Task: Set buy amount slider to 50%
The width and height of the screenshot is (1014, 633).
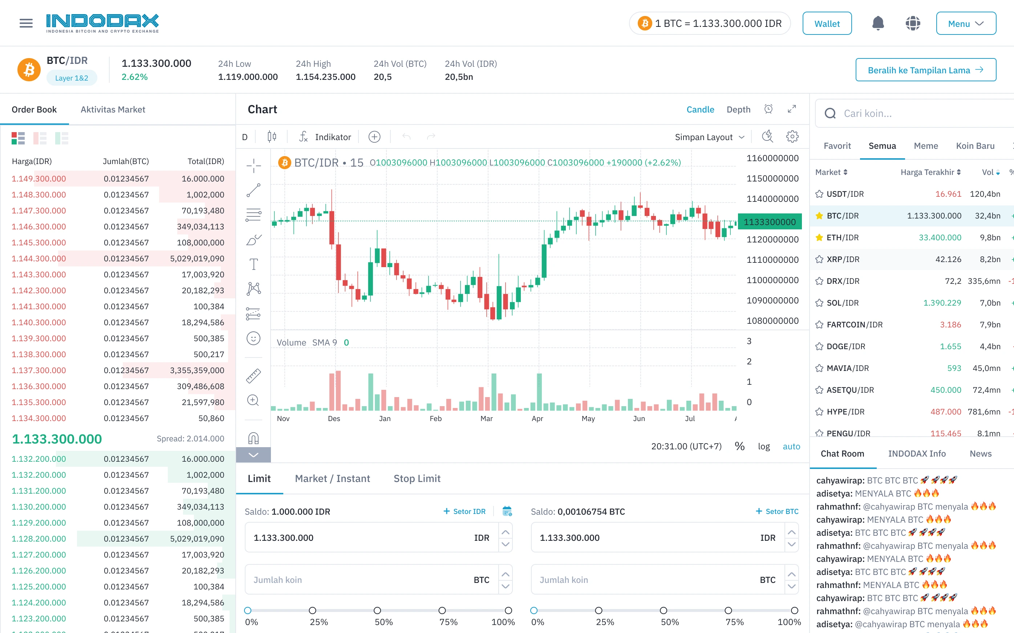Action: [x=377, y=610]
